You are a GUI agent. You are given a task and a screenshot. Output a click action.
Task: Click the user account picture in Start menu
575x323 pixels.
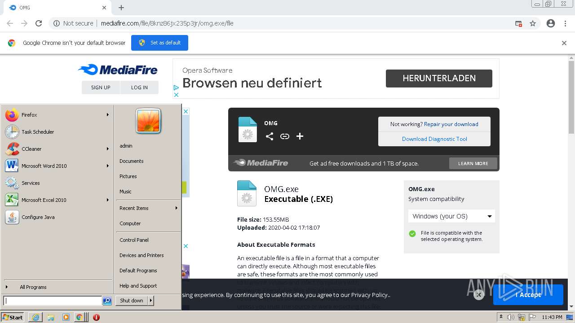148,121
